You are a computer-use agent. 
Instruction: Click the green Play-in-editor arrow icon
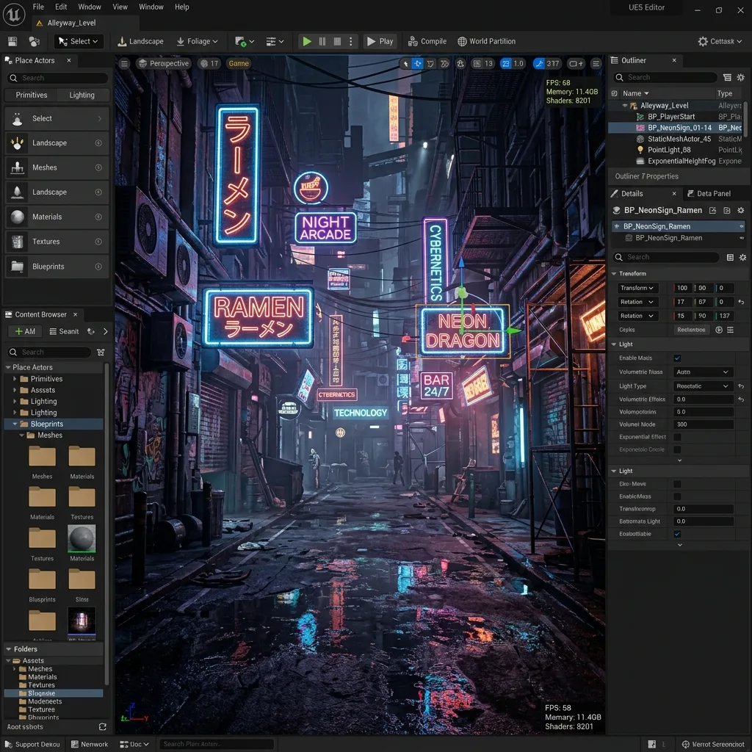(x=307, y=42)
